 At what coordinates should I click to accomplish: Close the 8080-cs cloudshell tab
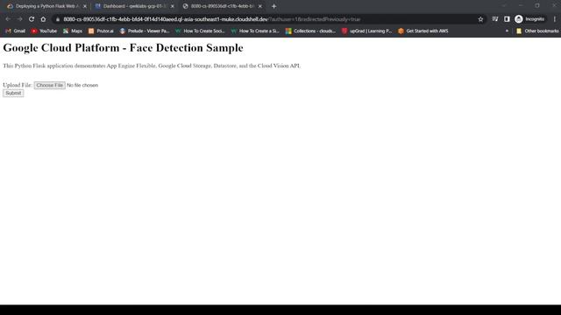click(x=260, y=6)
